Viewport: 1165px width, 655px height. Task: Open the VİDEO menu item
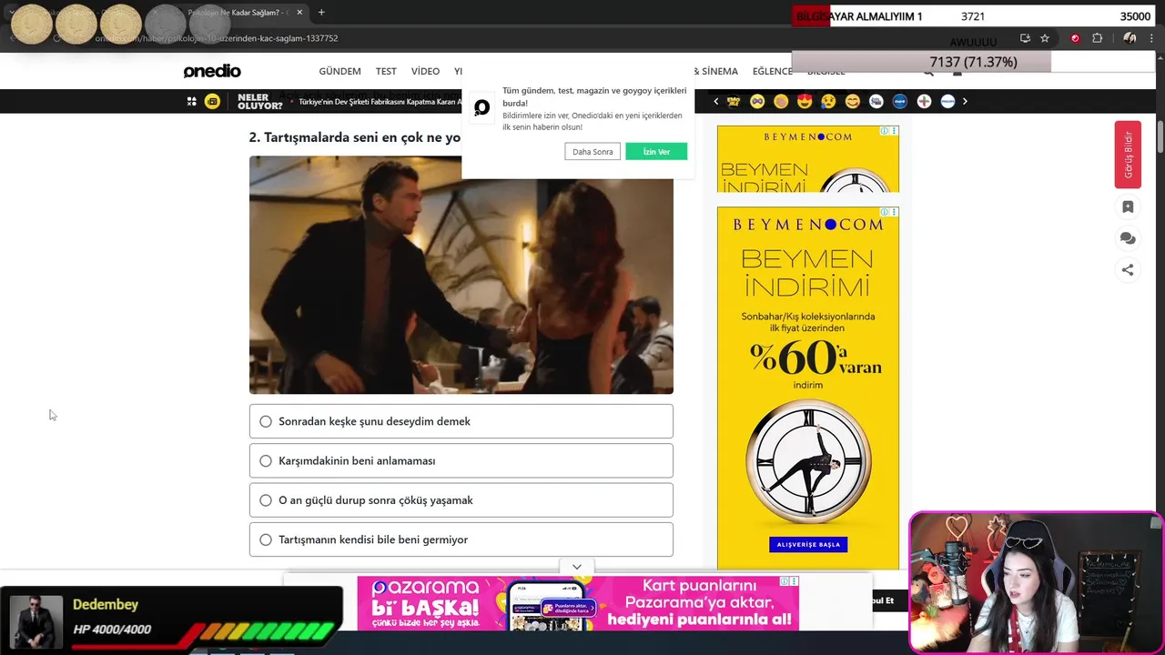point(425,71)
